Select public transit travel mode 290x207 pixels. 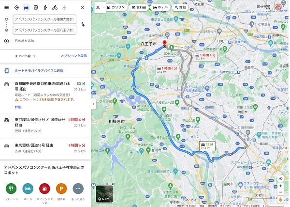pyautogui.click(x=36, y=8)
